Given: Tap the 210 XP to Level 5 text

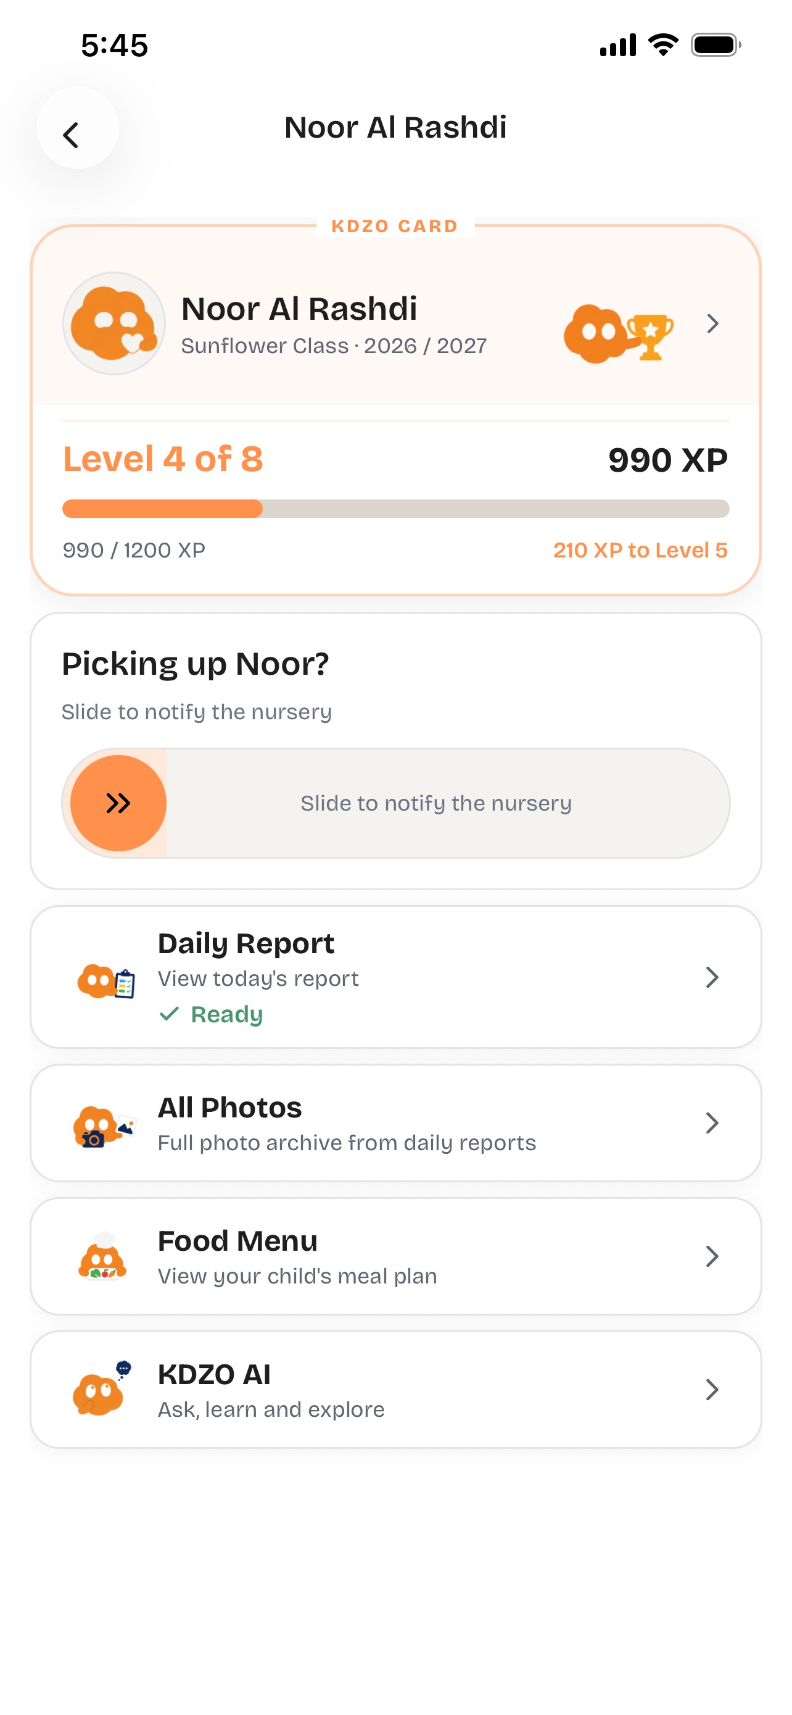Looking at the screenshot, I should (x=640, y=550).
